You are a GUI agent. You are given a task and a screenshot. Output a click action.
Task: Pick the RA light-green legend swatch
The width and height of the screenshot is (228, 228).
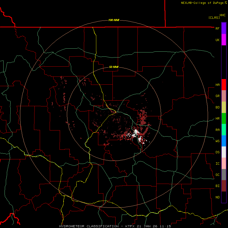[x=224, y=130]
